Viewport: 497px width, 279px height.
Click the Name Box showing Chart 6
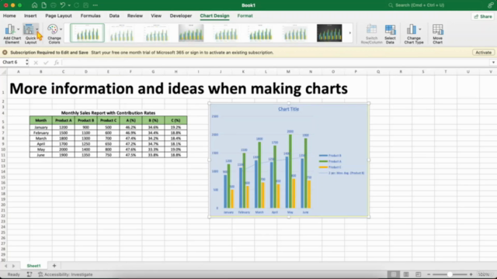[x=12, y=62]
